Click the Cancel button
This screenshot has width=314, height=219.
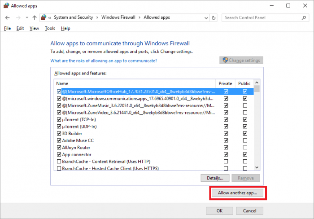[249, 211]
